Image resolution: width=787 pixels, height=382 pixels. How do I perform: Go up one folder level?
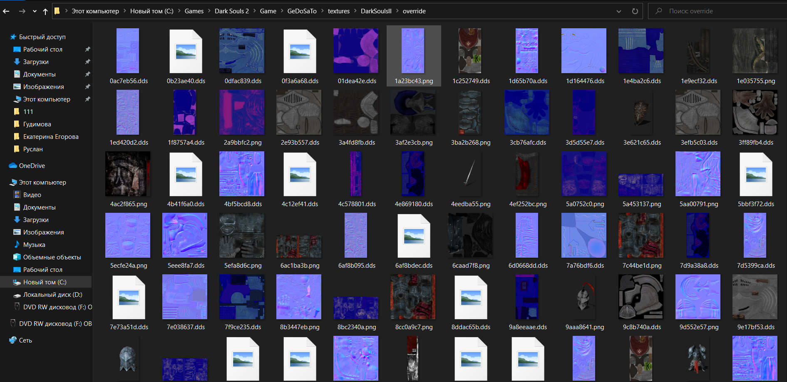pyautogui.click(x=45, y=11)
